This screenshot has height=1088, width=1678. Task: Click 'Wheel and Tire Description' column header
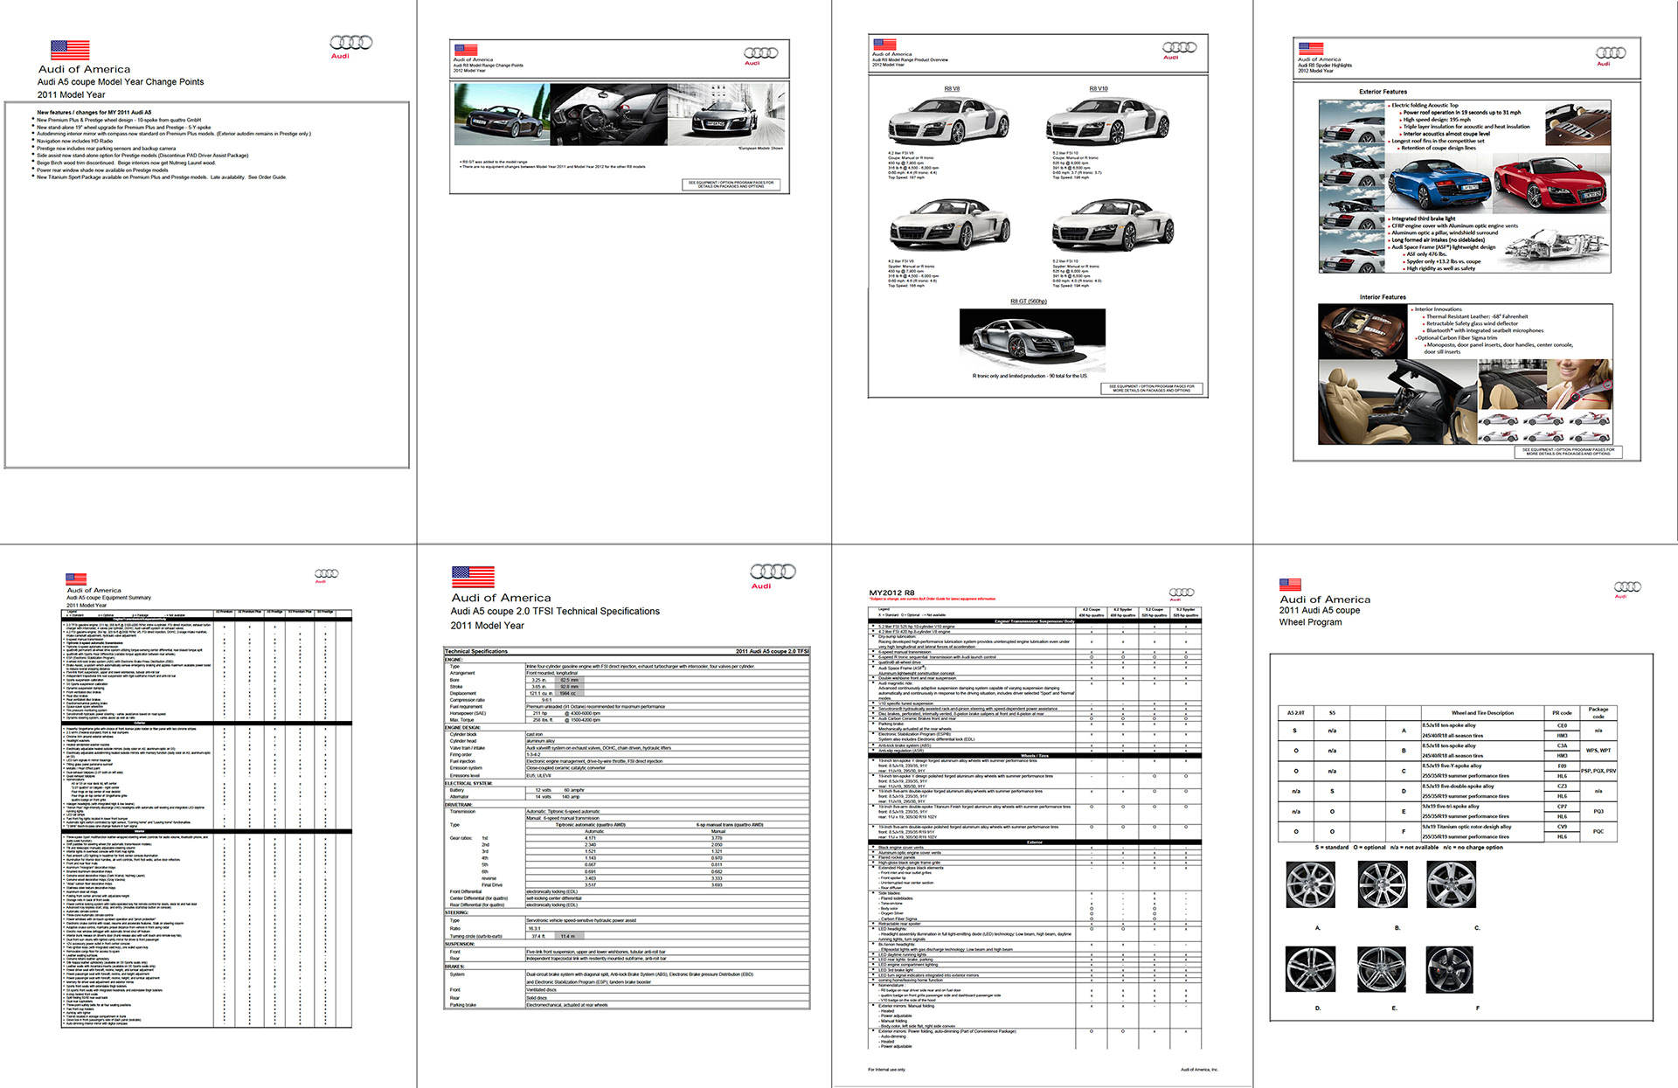tap(1482, 713)
